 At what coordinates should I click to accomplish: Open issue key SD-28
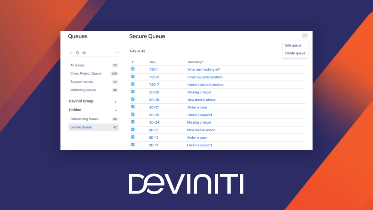tap(154, 100)
